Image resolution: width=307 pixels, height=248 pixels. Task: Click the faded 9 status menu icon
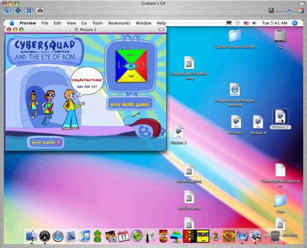coord(237,23)
